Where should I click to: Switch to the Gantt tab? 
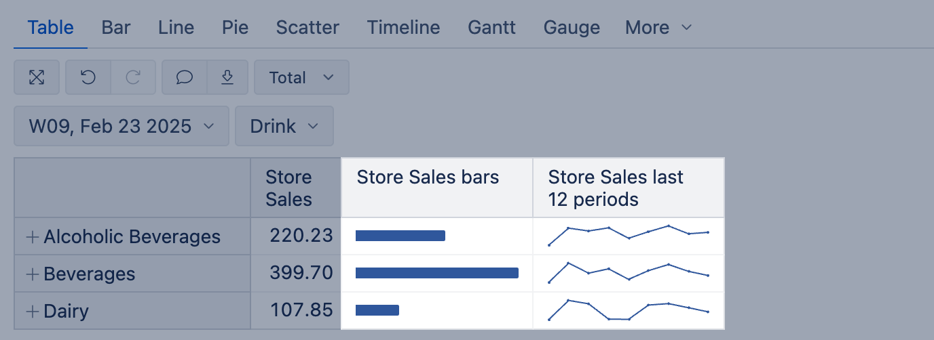[491, 28]
